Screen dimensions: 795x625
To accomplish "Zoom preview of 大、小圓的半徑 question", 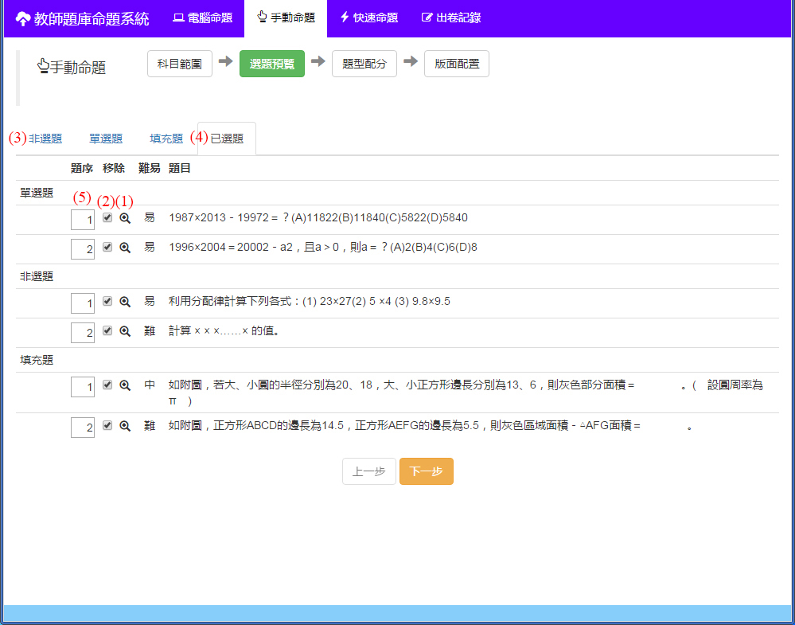I will 125,385.
